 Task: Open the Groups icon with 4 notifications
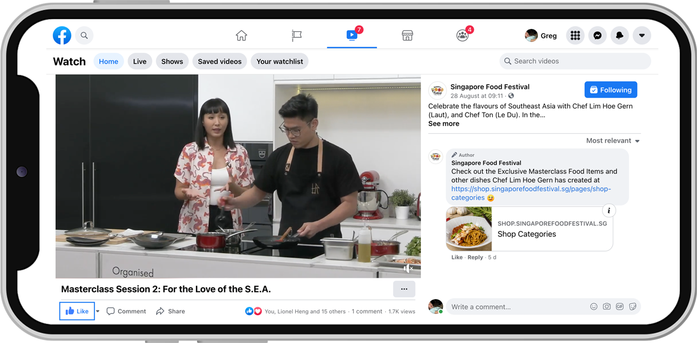click(462, 36)
